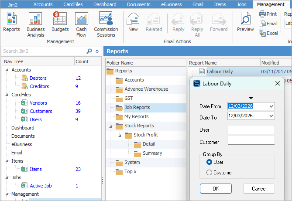Click Print in the ribbon
The height and width of the screenshot is (201, 292).
pyautogui.click(x=268, y=14)
